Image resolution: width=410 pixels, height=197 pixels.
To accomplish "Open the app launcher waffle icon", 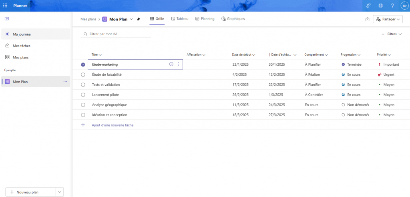I will [x=5, y=6].
